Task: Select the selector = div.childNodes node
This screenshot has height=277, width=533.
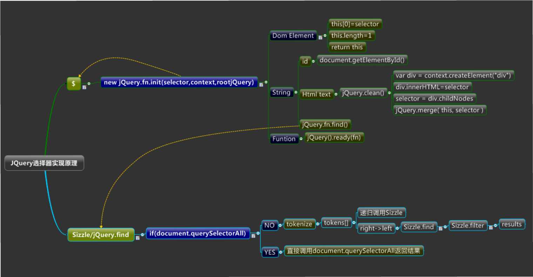Action: click(434, 99)
